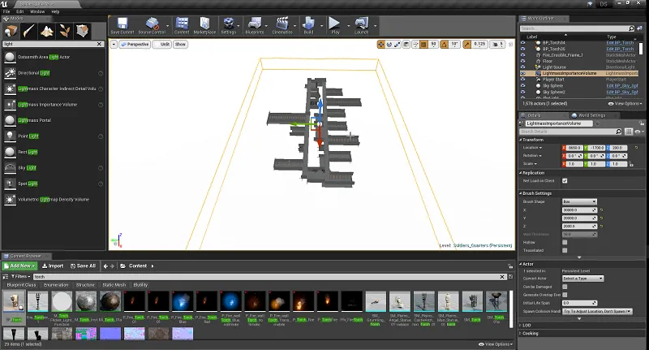Select the Landscape mode icon
This screenshot has height=350, width=649.
[46, 31]
